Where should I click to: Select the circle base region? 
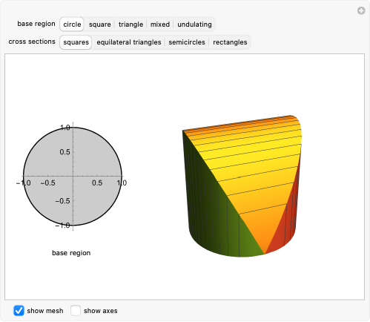[x=72, y=24]
